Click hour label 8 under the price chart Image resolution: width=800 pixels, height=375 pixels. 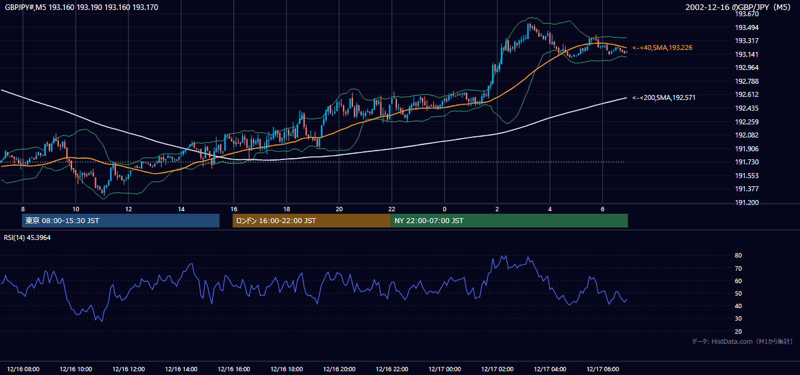[23, 209]
